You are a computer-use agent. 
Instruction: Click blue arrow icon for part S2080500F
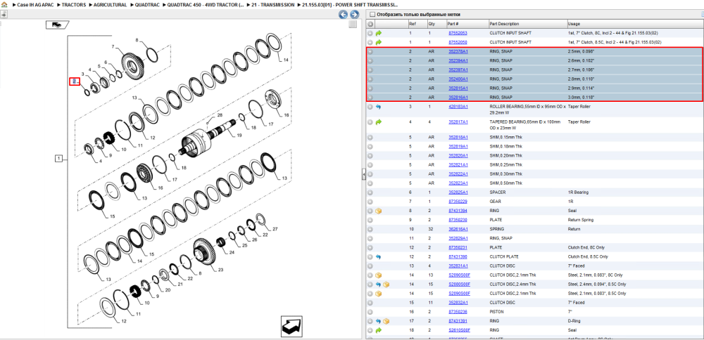pyautogui.click(x=379, y=285)
